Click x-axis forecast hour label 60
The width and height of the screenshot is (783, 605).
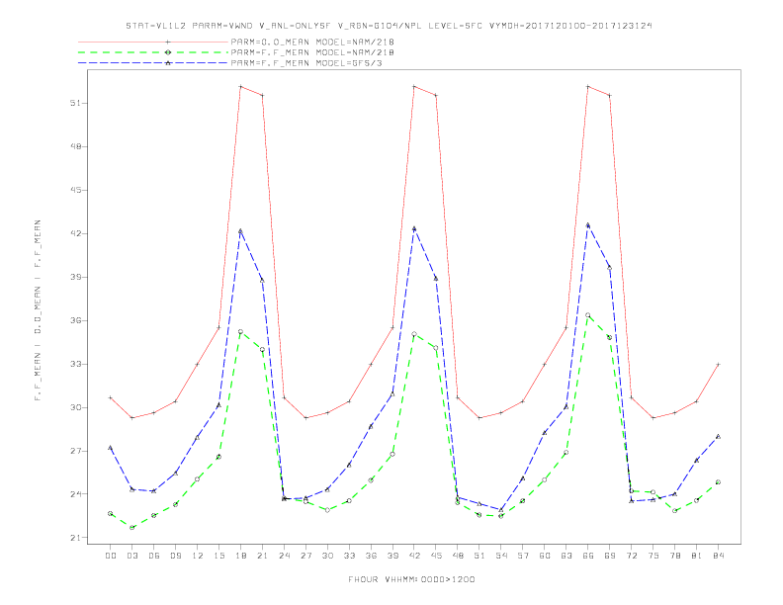545,556
